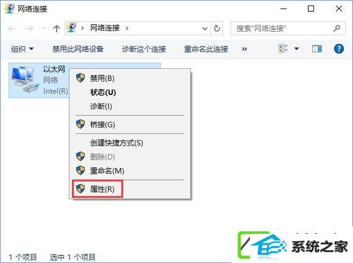353x263 pixels.
Task: Click the change view layout icon
Action: [283, 49]
